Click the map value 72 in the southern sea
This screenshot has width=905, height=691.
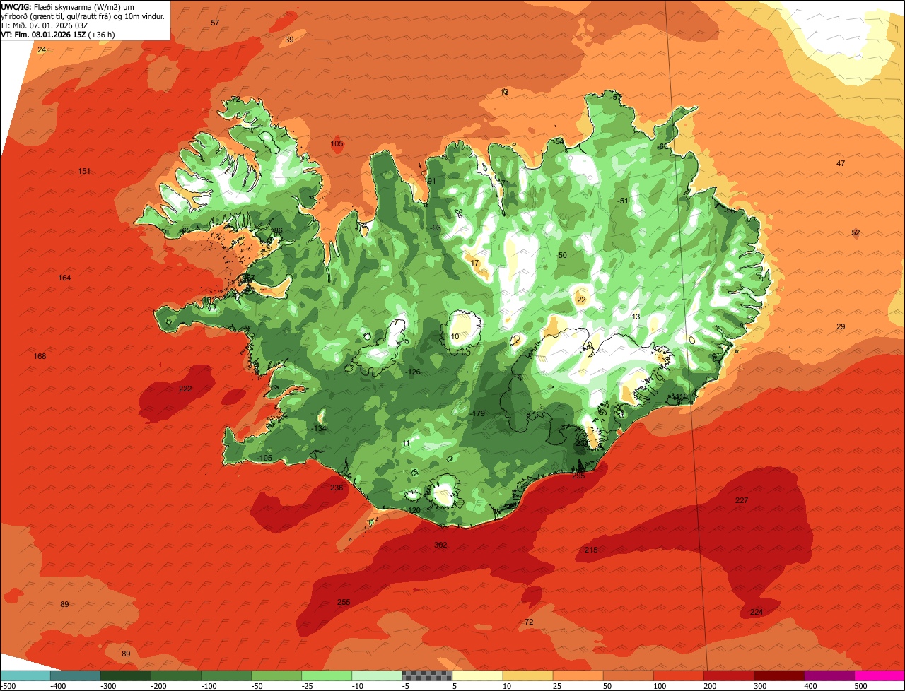click(x=529, y=622)
